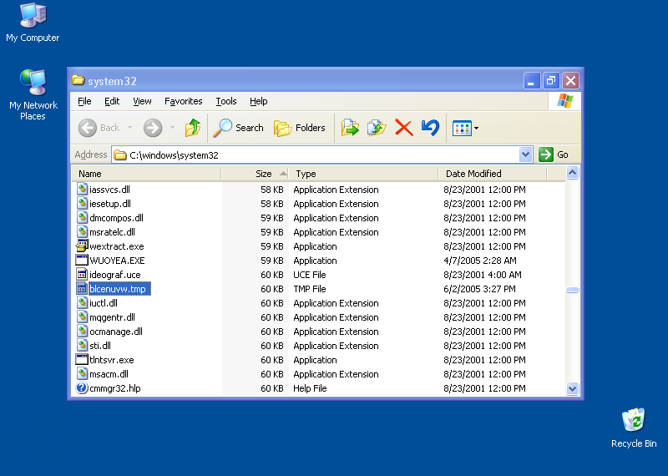The width and height of the screenshot is (668, 476).
Task: Select the msacm.dll file icon
Action: pyautogui.click(x=82, y=374)
